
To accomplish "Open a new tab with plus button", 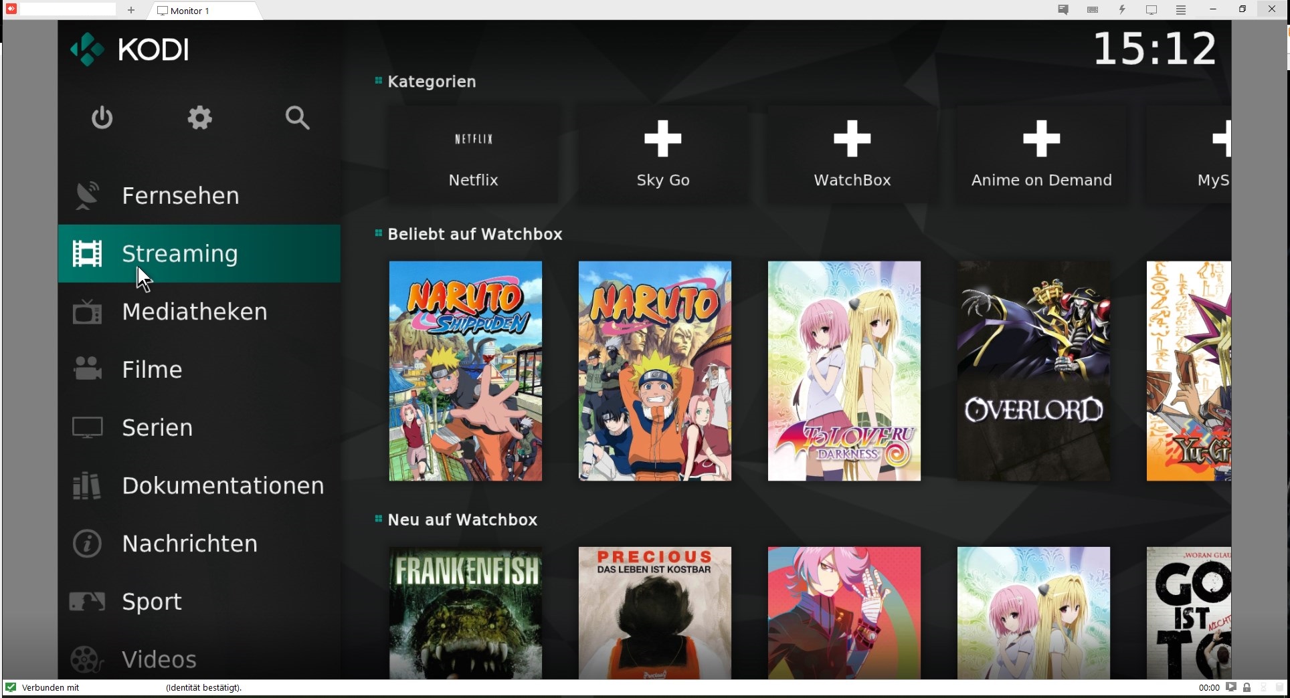I will [131, 10].
